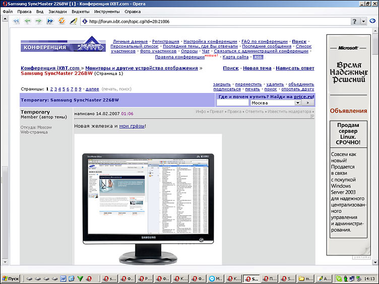The width and height of the screenshot is (379, 284).
Task: Open the Вид menu
Action: [x=40, y=12]
